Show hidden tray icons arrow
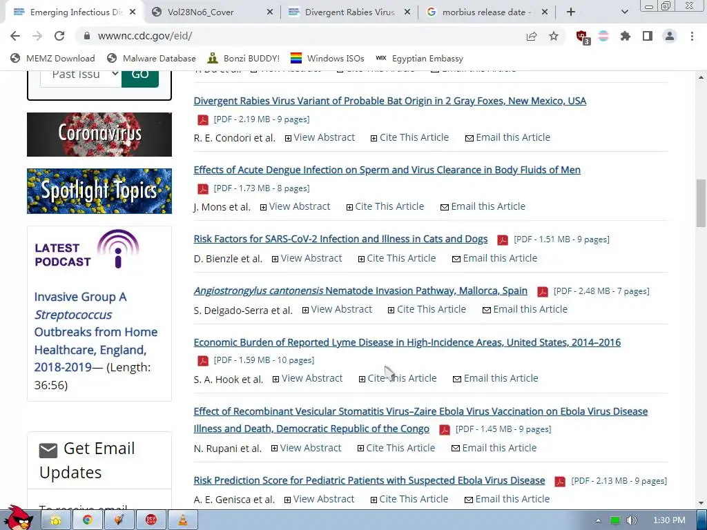 [598, 520]
